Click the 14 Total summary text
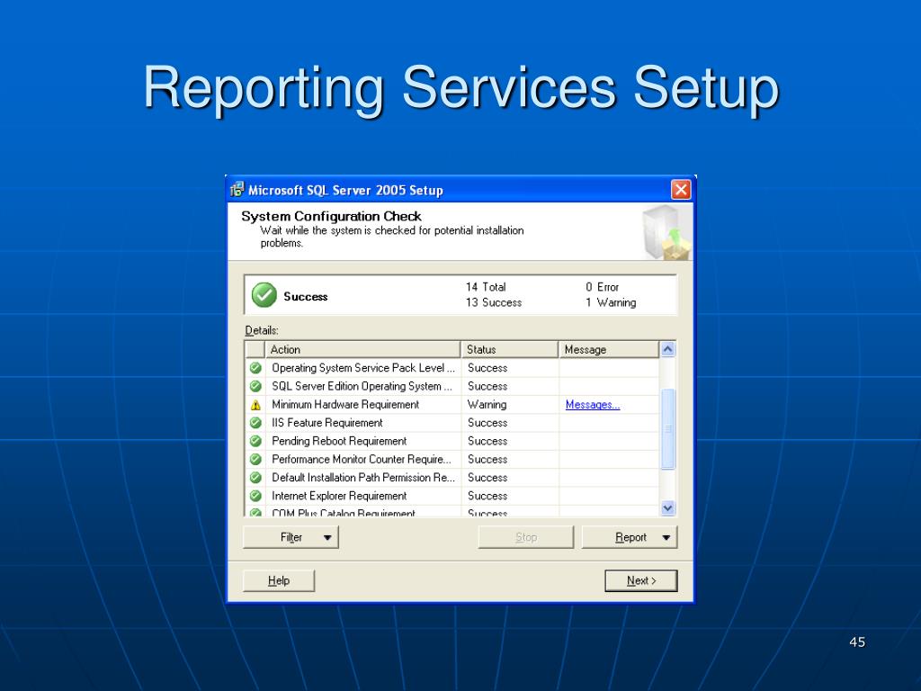Viewport: 921px width, 691px height. pos(486,287)
